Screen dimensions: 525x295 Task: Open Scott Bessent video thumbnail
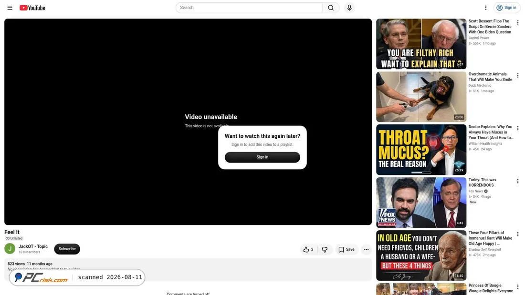[421, 44]
